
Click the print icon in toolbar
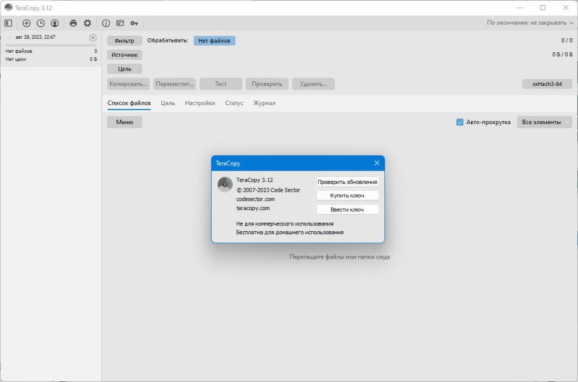tap(73, 23)
